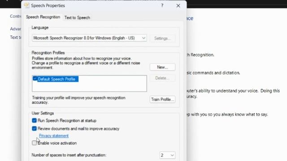The width and height of the screenshot is (287, 161).
Task: Uncheck Run Speech Recognition at startup
Action: (x=34, y=120)
